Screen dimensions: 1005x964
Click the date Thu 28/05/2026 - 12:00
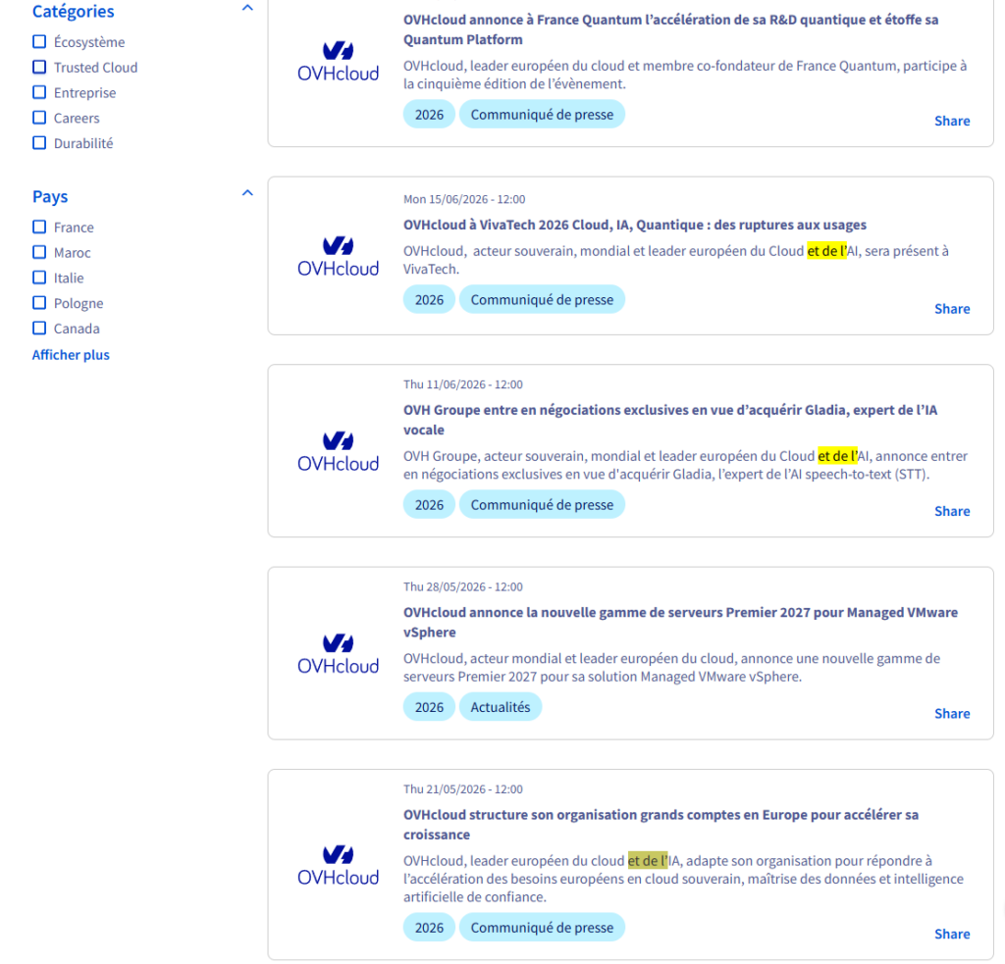463,586
